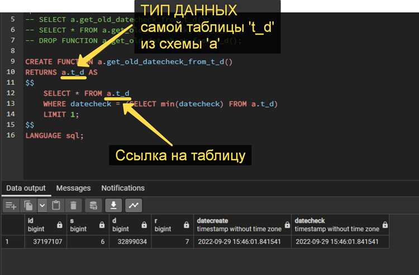Viewport: 419px width, 275px height.
Task: Click the function name a.get_old_datecheck_from_t_d()
Action: 165,62
